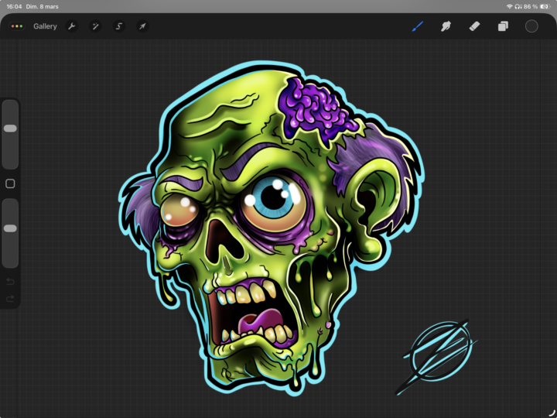Activate the Transform arrow tool
The height and width of the screenshot is (418, 557).
pos(142,26)
